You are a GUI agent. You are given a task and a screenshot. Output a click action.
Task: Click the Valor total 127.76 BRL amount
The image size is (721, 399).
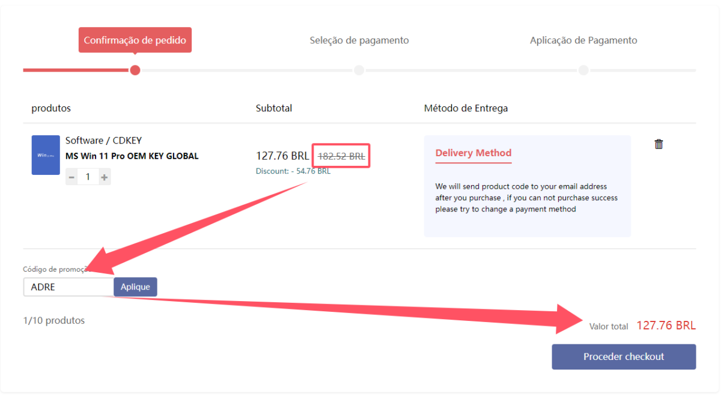pyautogui.click(x=666, y=326)
